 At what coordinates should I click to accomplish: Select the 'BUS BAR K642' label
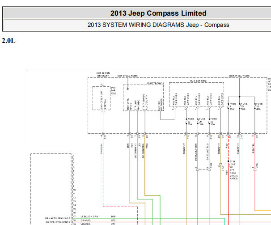pyautogui.click(x=198, y=81)
